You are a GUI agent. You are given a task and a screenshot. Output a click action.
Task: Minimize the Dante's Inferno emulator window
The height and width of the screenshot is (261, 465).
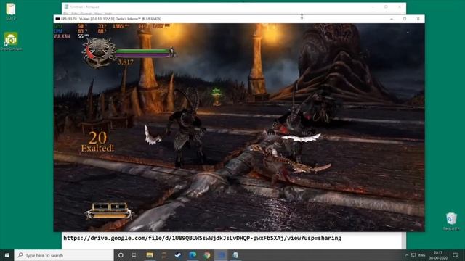tap(392, 19)
